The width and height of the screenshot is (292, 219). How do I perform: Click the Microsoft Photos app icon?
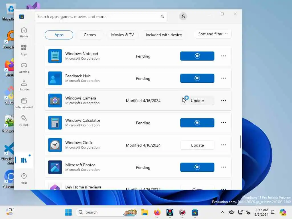[x=55, y=167]
